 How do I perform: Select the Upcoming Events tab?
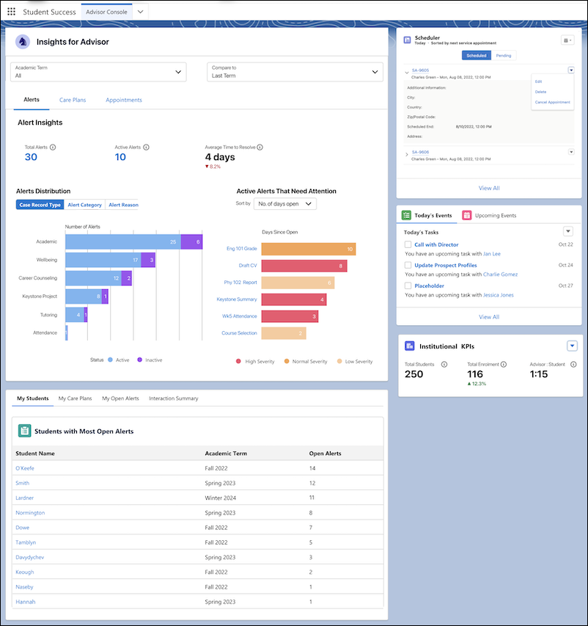coord(489,216)
